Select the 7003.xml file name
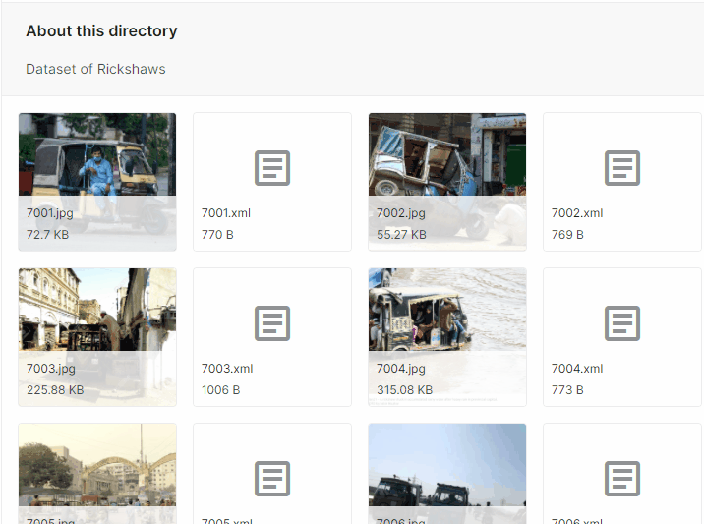Image resolution: width=704 pixels, height=524 pixels. click(227, 369)
